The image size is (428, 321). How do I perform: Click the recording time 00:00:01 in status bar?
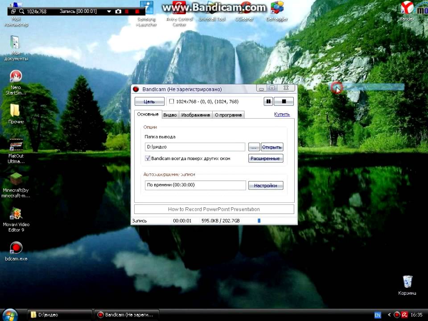pos(182,221)
